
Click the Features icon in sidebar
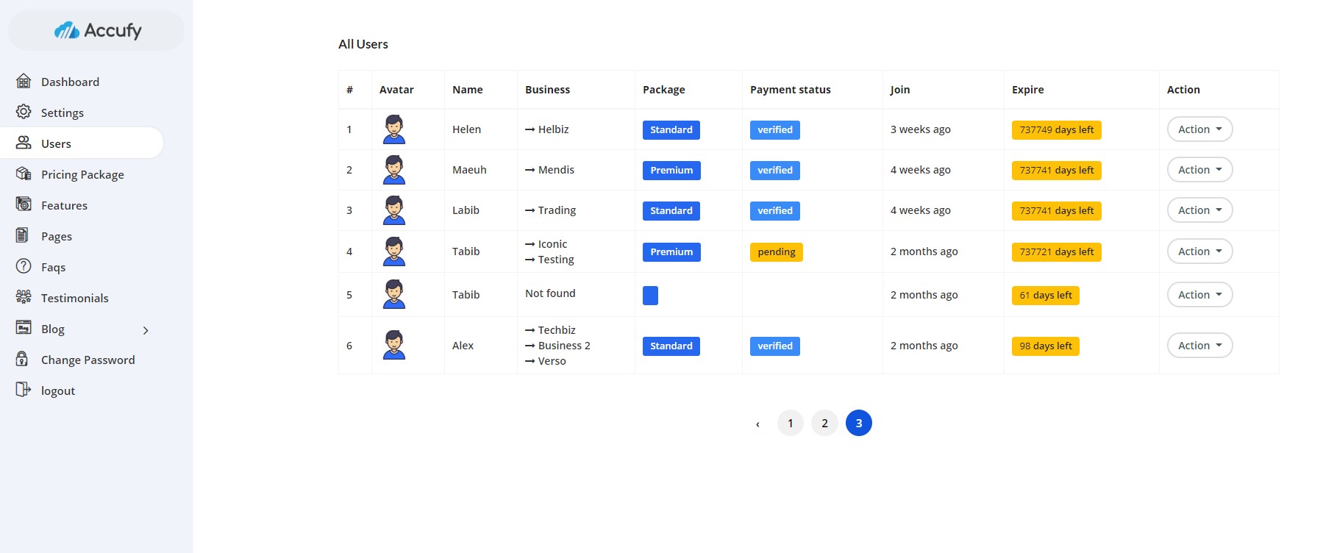[24, 204]
